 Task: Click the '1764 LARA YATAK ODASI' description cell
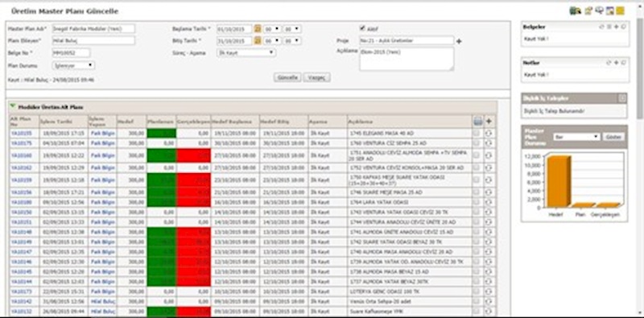pos(410,202)
